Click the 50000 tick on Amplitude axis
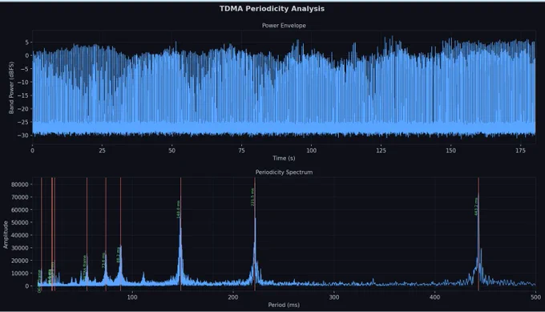The height and width of the screenshot is (312, 545). [20, 223]
